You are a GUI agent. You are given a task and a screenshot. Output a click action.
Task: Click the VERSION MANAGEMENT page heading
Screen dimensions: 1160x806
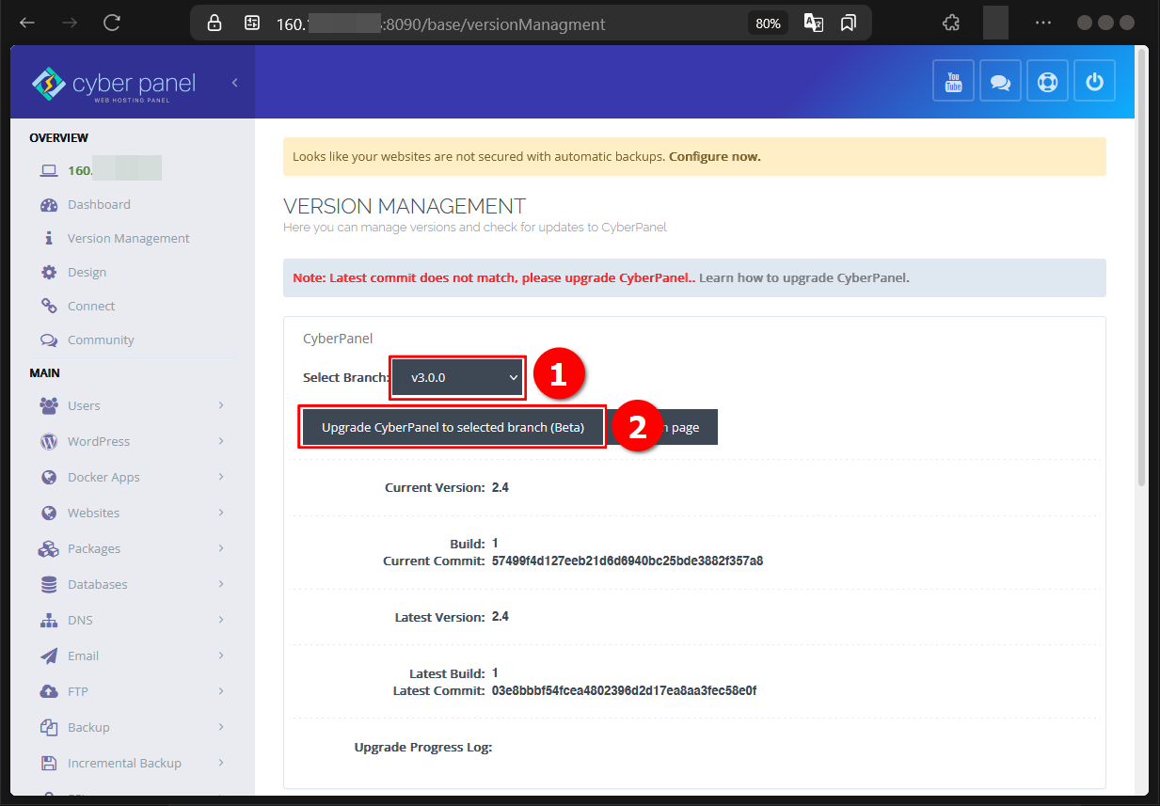click(x=405, y=206)
